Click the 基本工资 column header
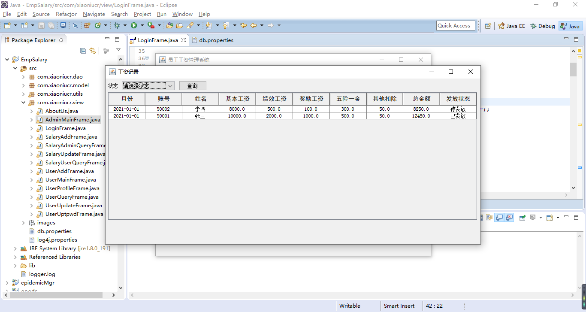This screenshot has width=586, height=312. point(237,99)
